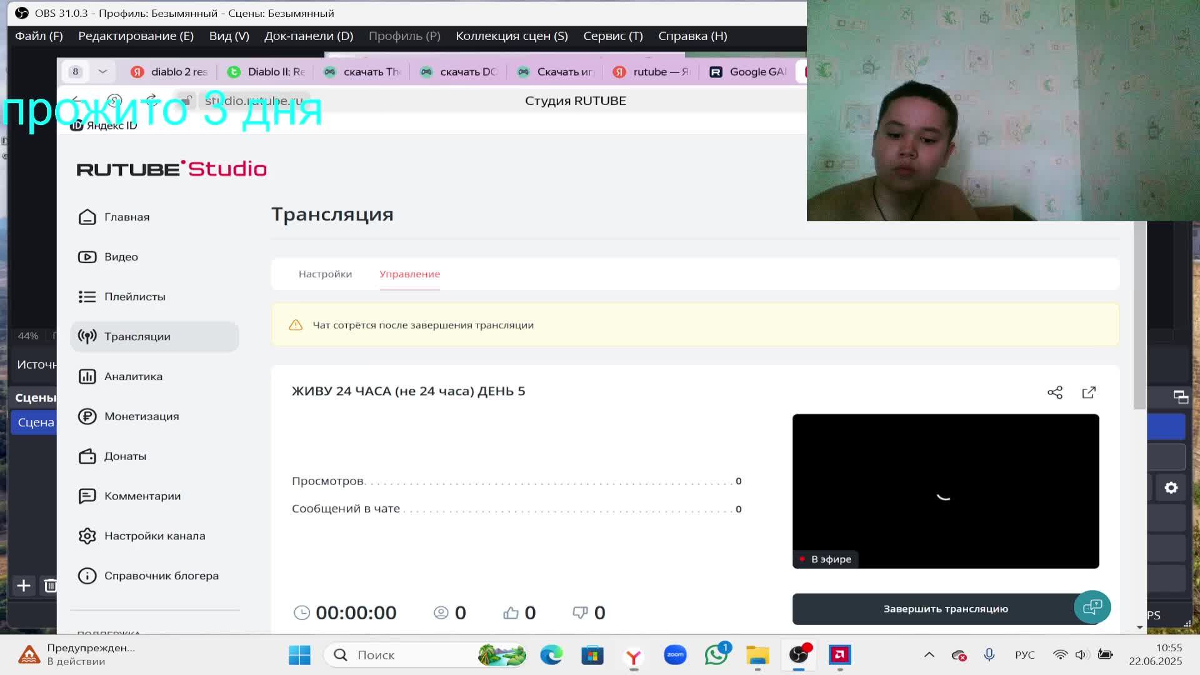The image size is (1200, 675).
Task: Open Zoom from taskbar
Action: pyautogui.click(x=675, y=655)
